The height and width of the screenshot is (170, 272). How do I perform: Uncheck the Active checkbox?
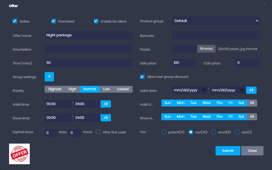[15, 21]
